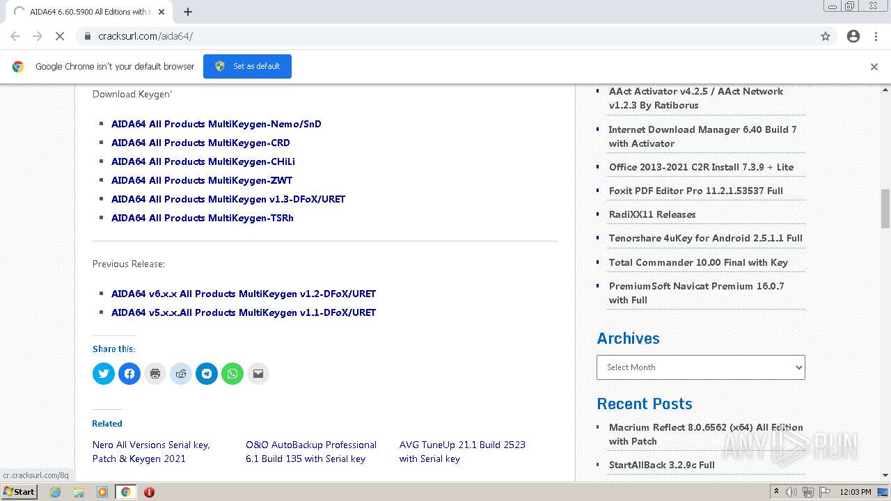Open Macrium Reflect 8.0.6562 recent post

click(x=706, y=434)
